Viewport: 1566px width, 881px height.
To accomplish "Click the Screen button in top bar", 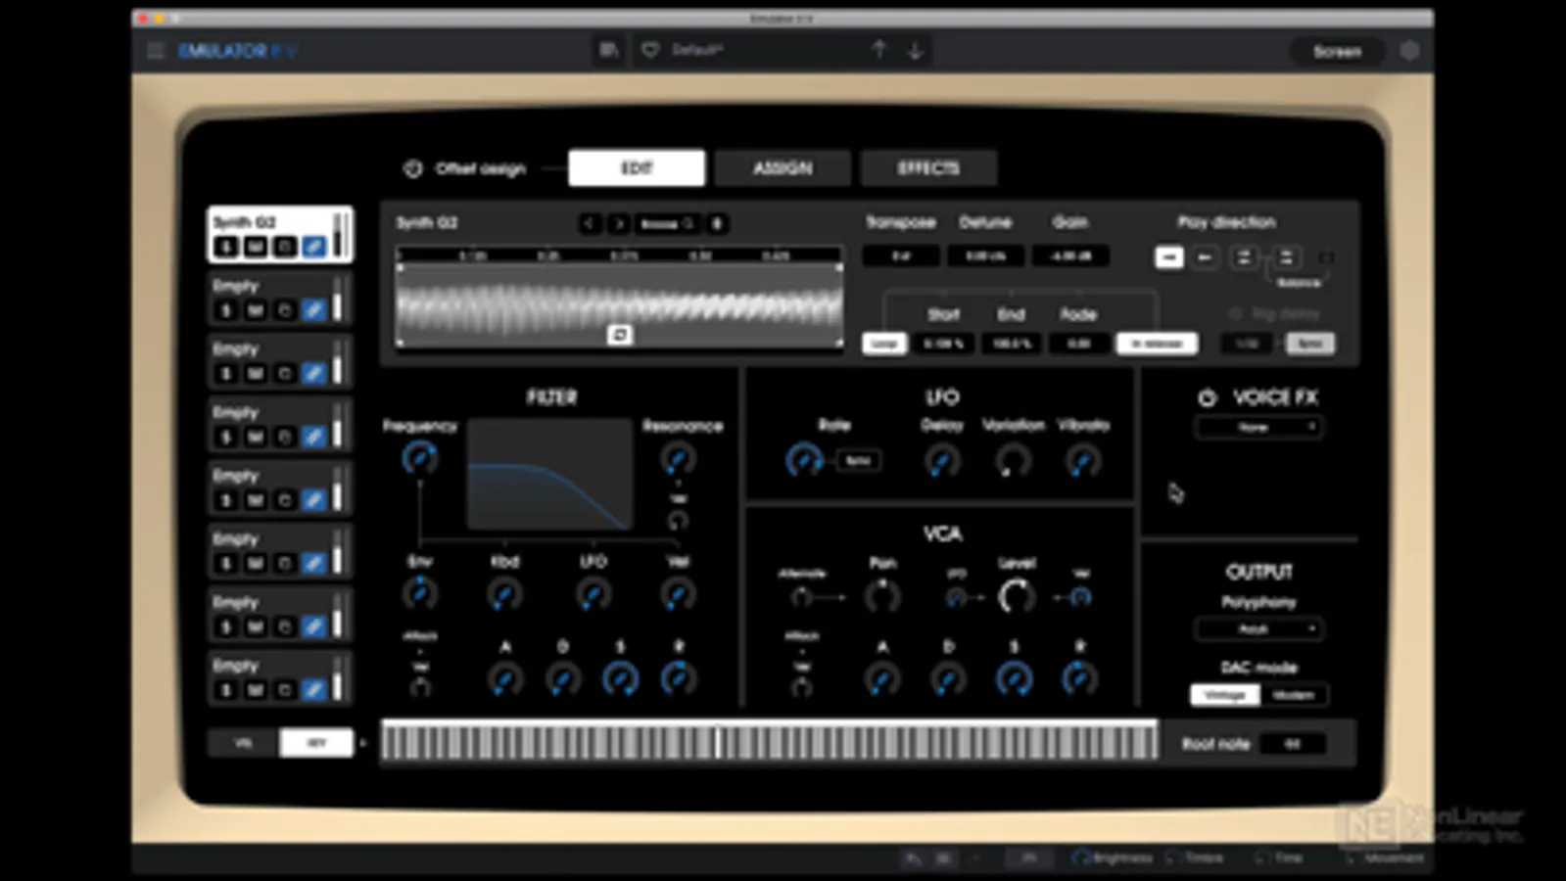I will coord(1337,51).
